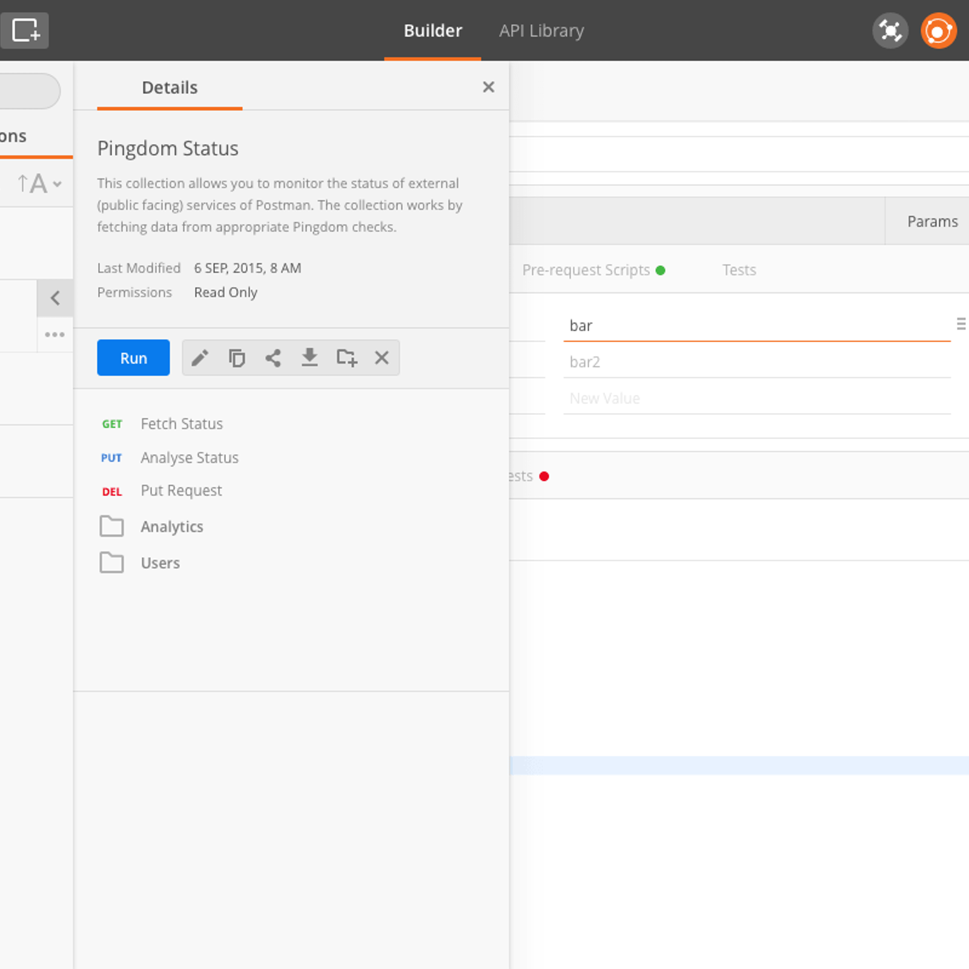Screen dimensions: 969x969
Task: Click the Pingdom Status collection title
Action: point(168,148)
